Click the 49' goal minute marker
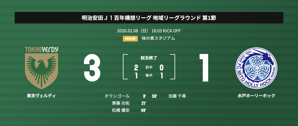 coord(143,110)
